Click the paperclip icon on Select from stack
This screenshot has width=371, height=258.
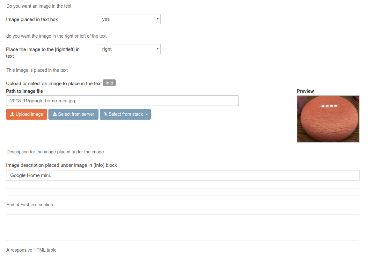coord(105,114)
